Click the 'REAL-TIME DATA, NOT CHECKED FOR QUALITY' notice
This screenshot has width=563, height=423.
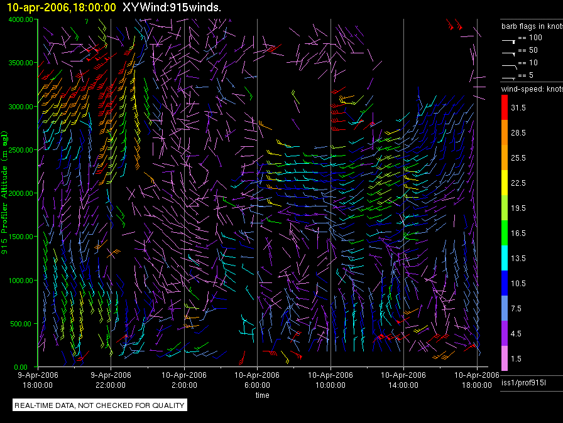point(99,405)
